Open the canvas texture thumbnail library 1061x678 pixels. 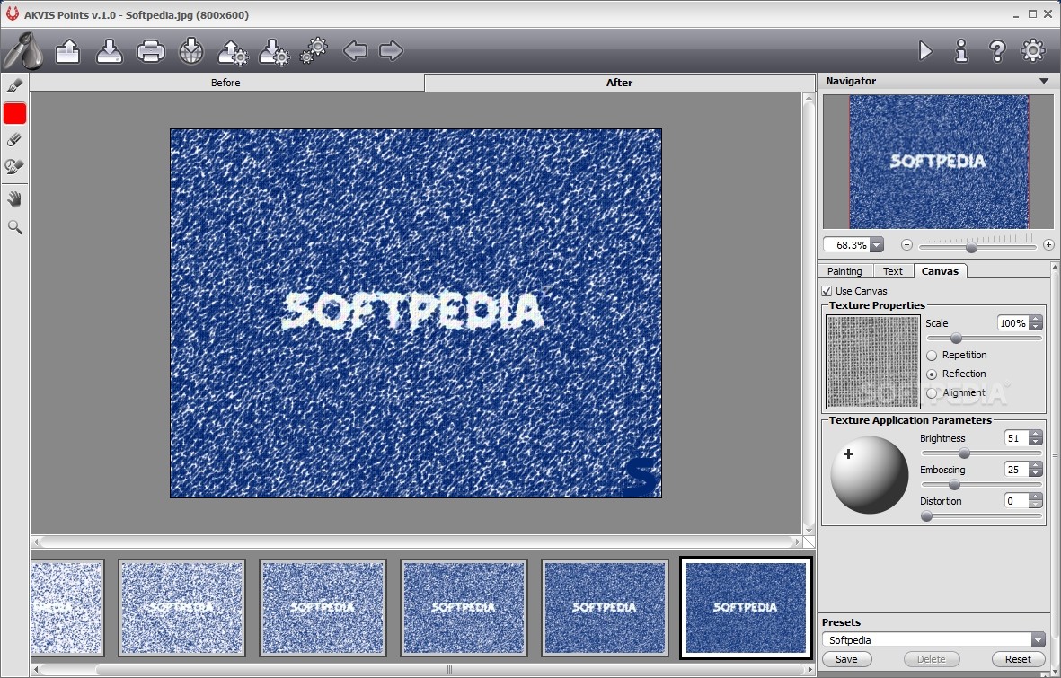[873, 361]
